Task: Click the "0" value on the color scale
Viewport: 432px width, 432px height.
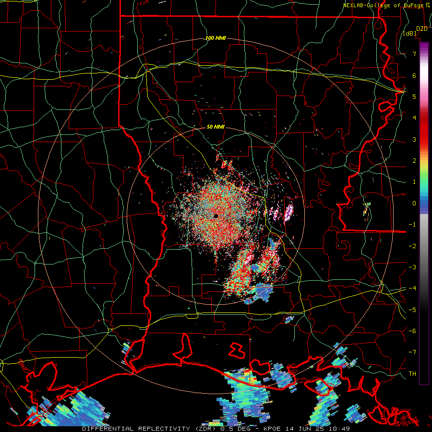Action: click(x=414, y=204)
